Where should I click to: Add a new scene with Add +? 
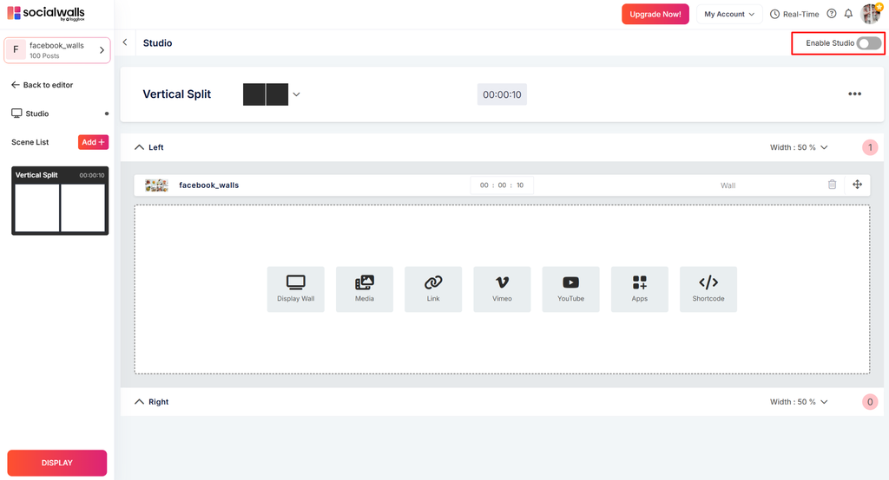tap(93, 142)
